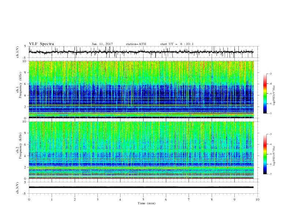Click the "5" tick on ch.1(V) axis
This screenshot has width=290, height=224.
coord(25,46)
